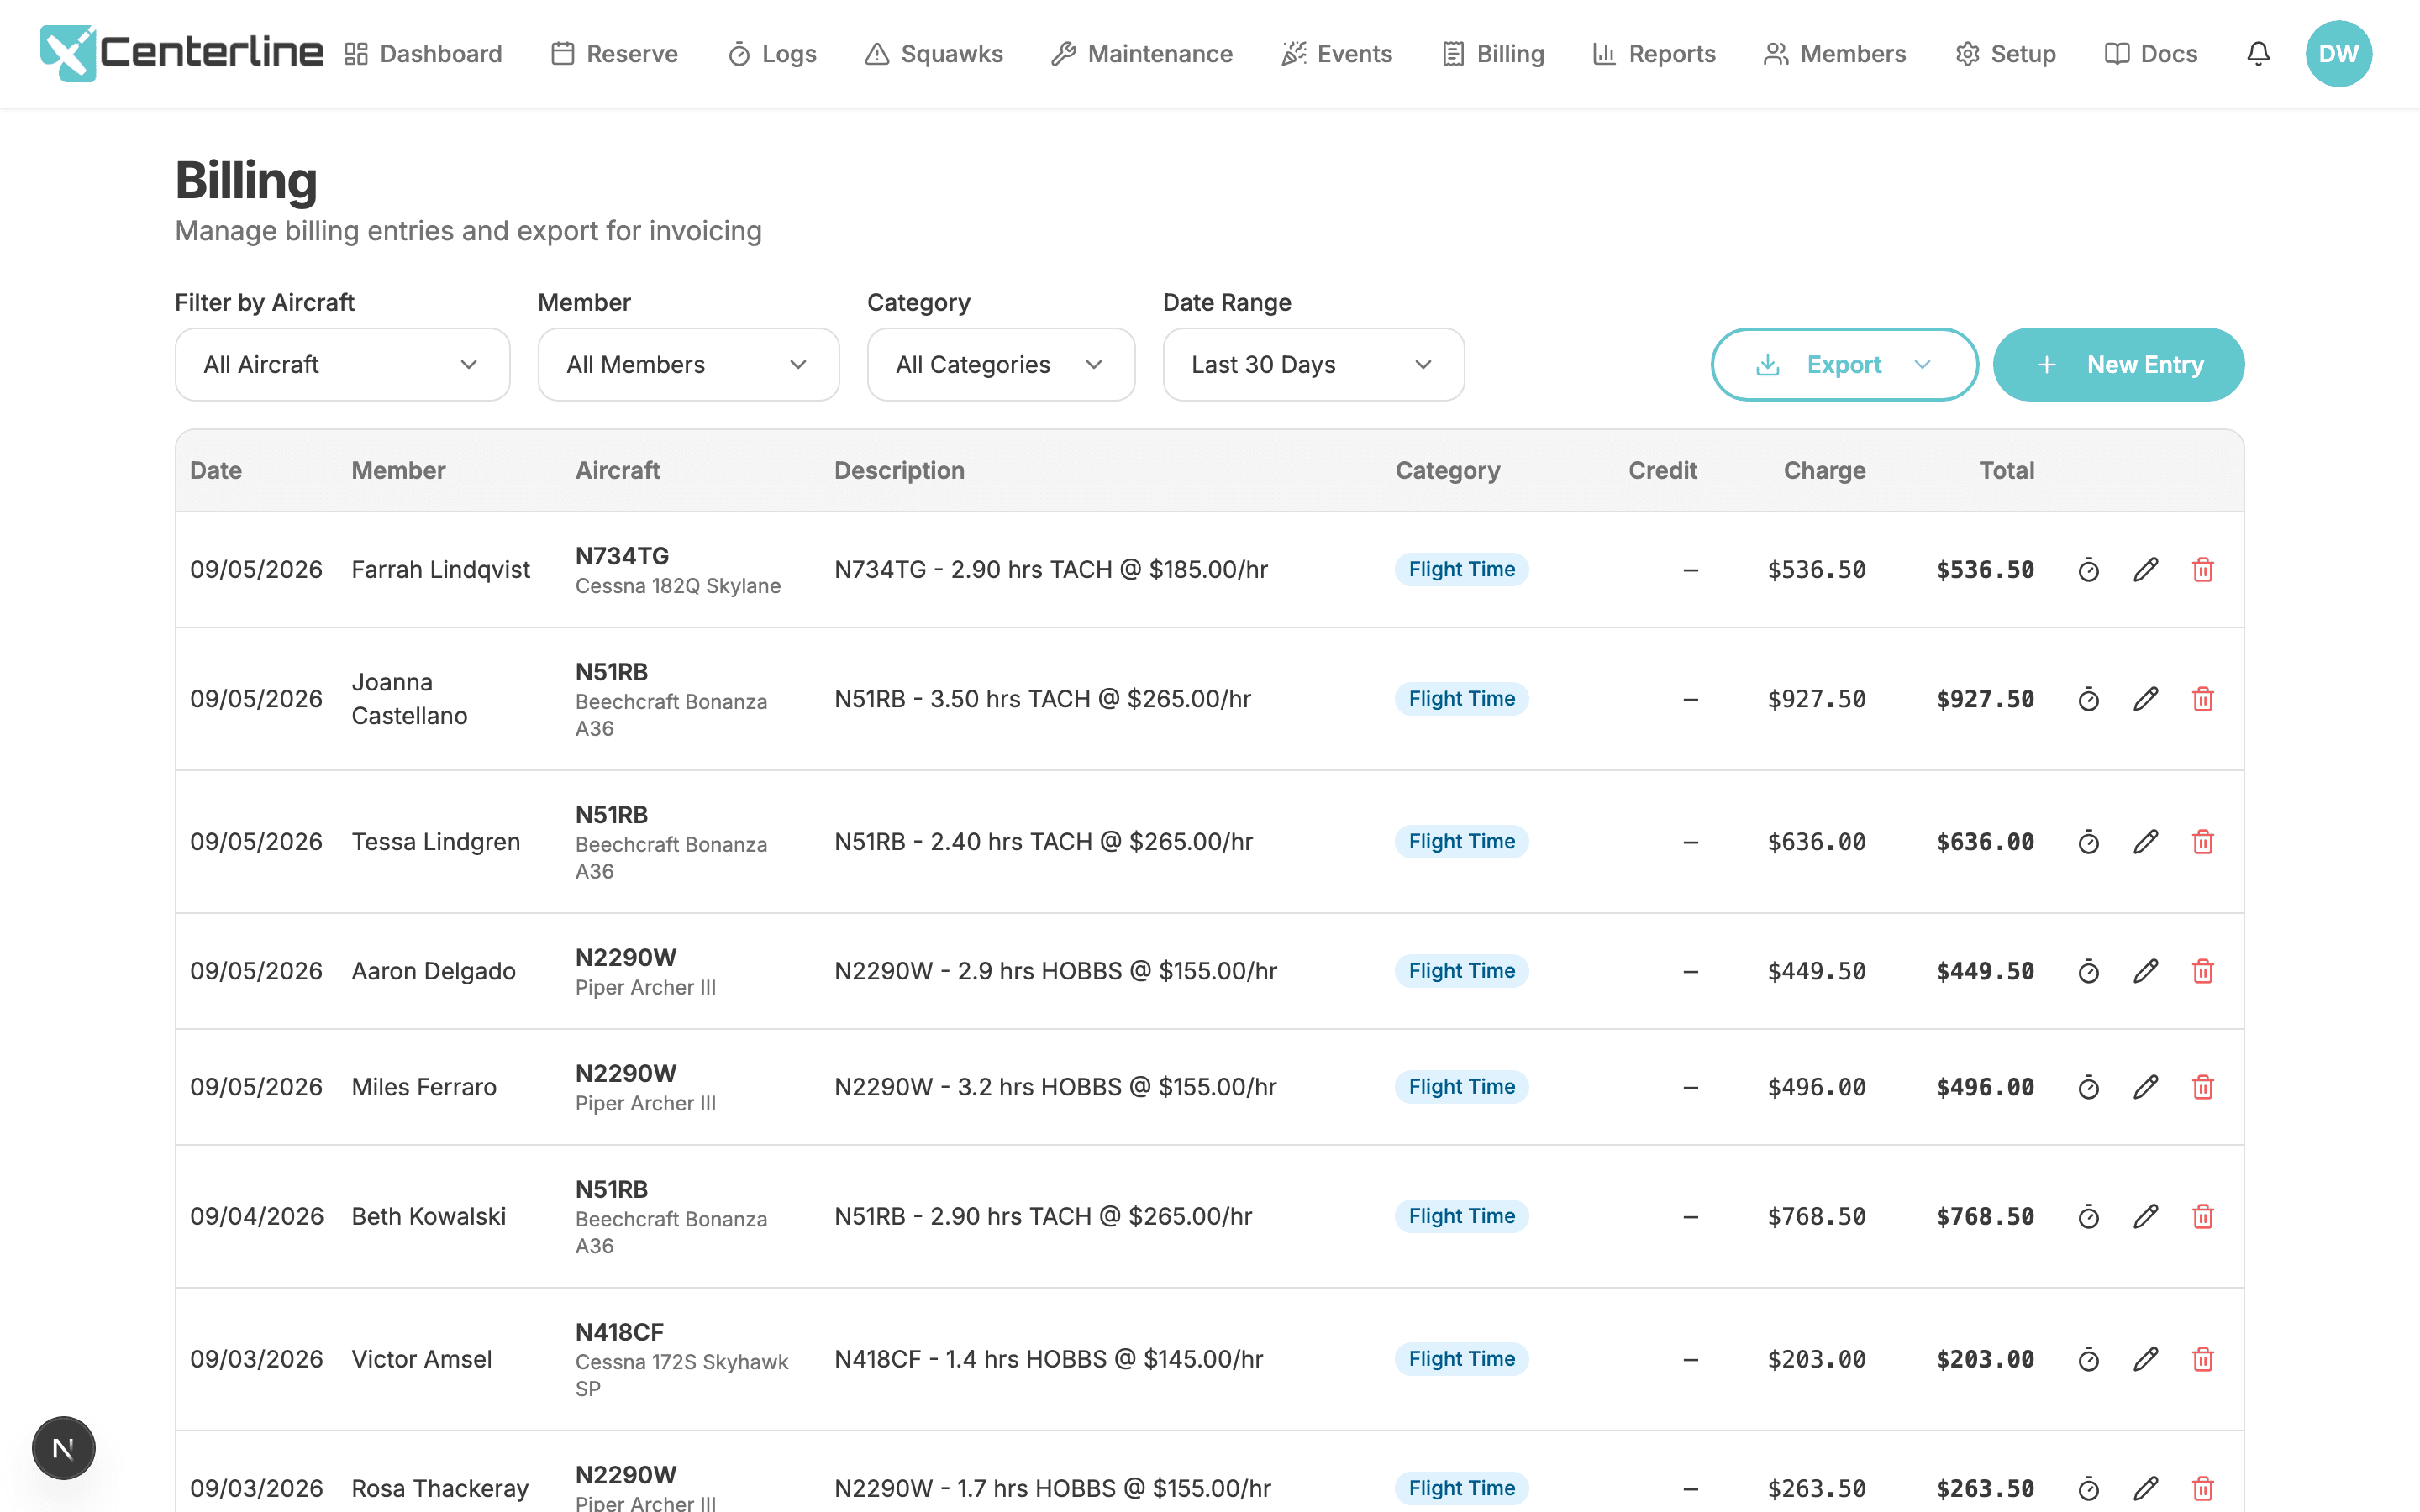Go to the Dashboard nav item
Viewport: 2420px width, 1512px height.
(x=423, y=54)
